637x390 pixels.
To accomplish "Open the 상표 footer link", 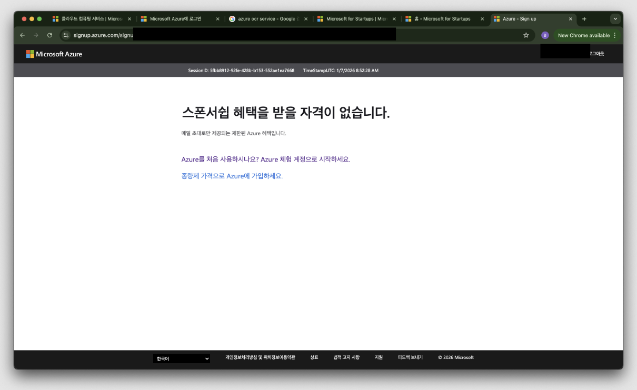I will [x=314, y=357].
